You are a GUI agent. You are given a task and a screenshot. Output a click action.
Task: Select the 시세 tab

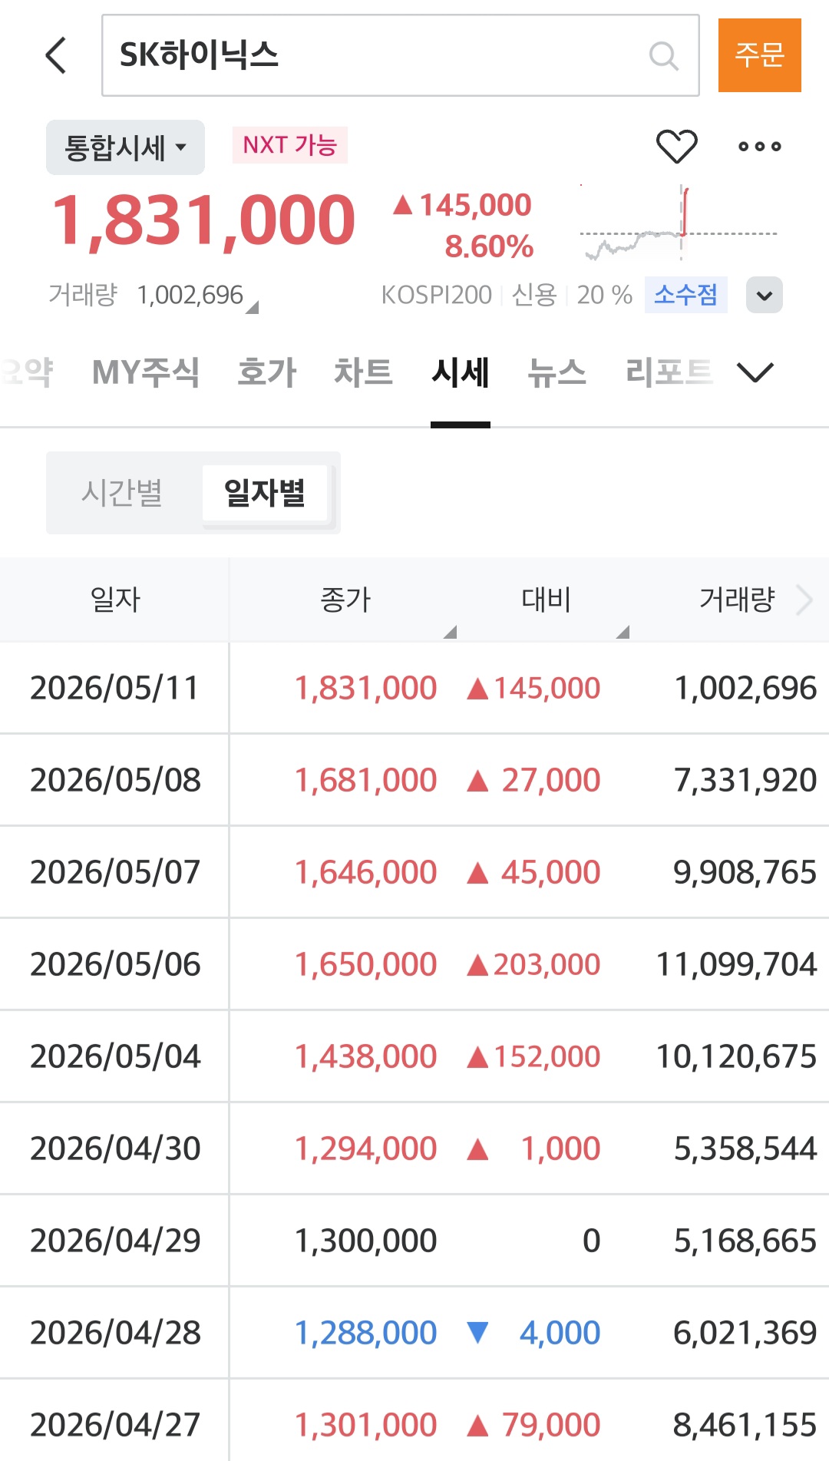pyautogui.click(x=460, y=373)
